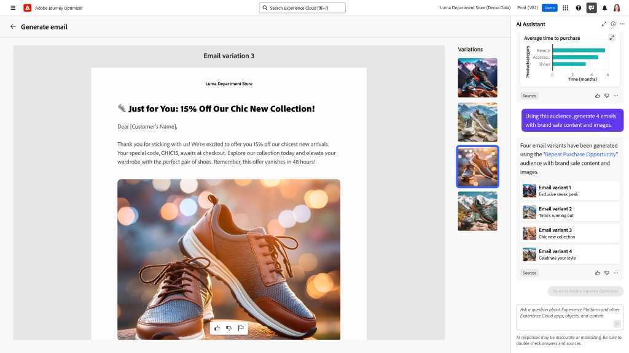Open the help question mark icon

[x=579, y=7]
